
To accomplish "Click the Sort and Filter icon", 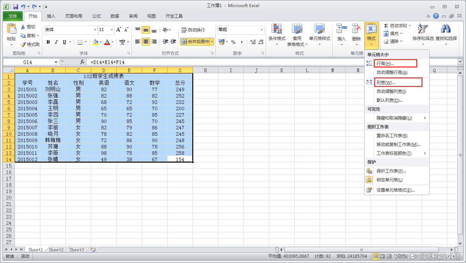I will pyautogui.click(x=423, y=29).
